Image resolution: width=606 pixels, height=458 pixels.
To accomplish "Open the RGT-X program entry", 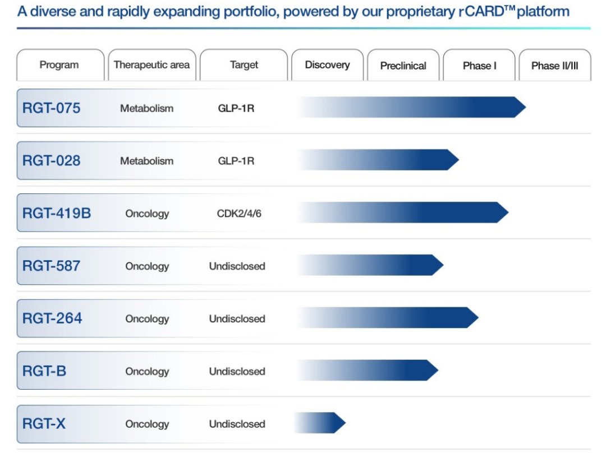I will click(x=44, y=424).
